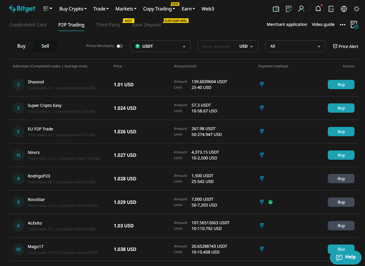This screenshot has width=365, height=266.
Task: Open the Web3 menu item
Action: click(x=208, y=9)
